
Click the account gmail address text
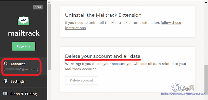21,69
